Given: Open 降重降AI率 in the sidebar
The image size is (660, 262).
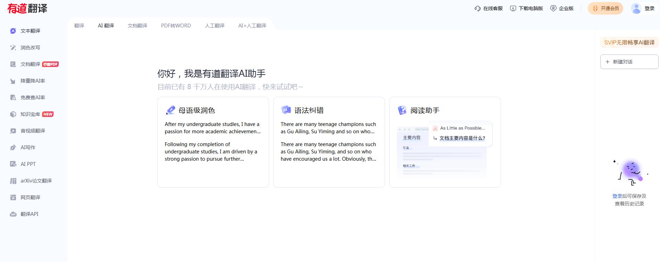Looking at the screenshot, I should [x=33, y=81].
